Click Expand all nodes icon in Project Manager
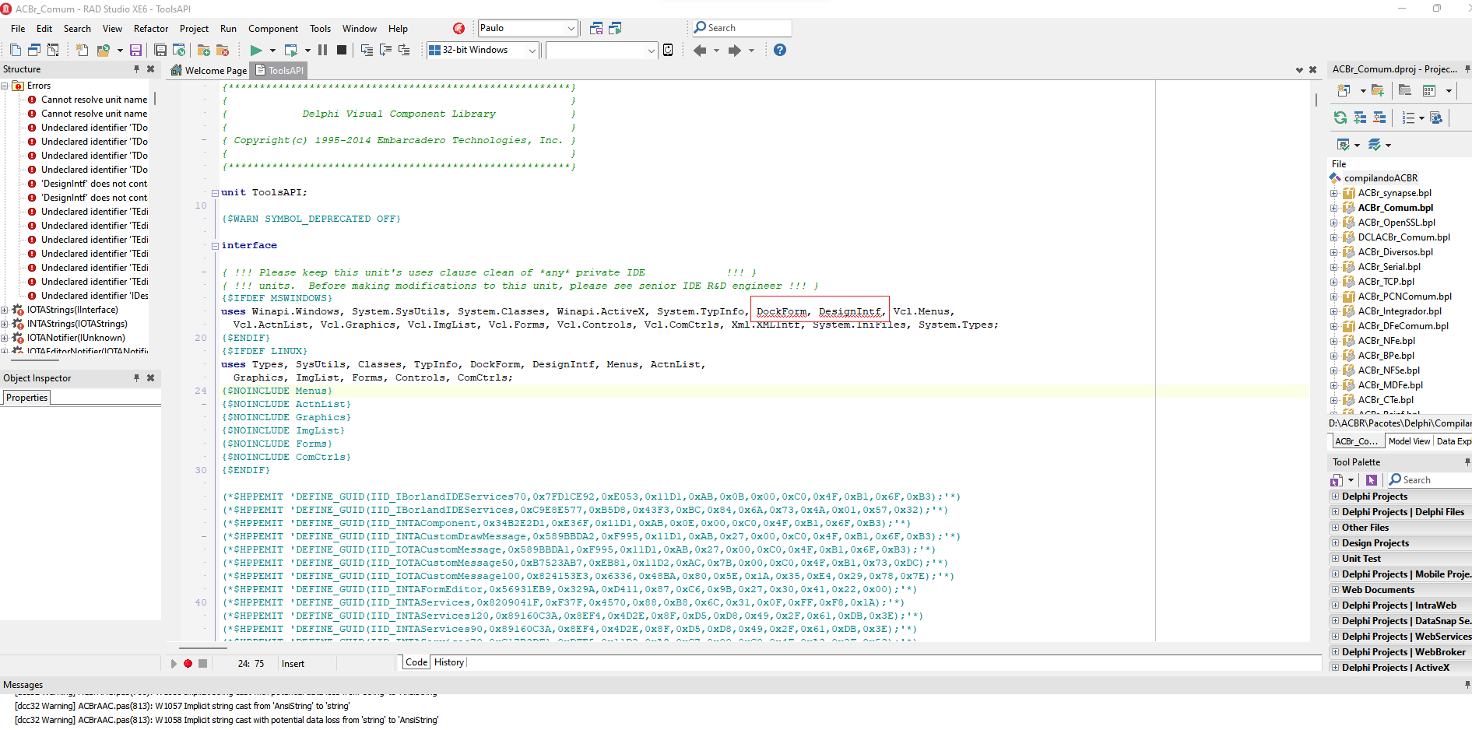The image size is (1472, 730). (1360, 118)
